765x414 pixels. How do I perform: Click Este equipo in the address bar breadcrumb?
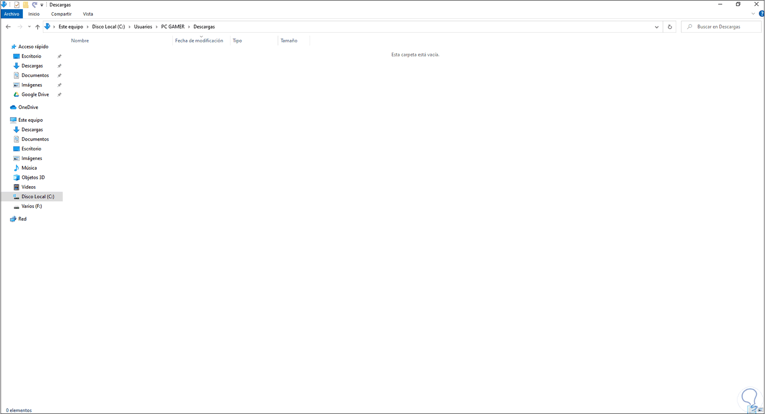(71, 27)
